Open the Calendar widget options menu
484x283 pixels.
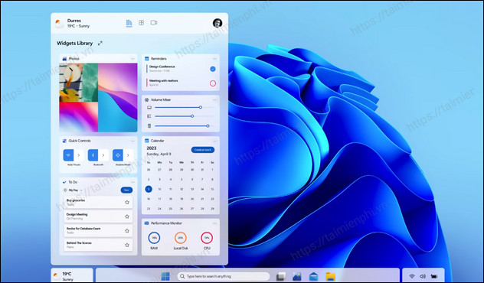pyautogui.click(x=214, y=141)
